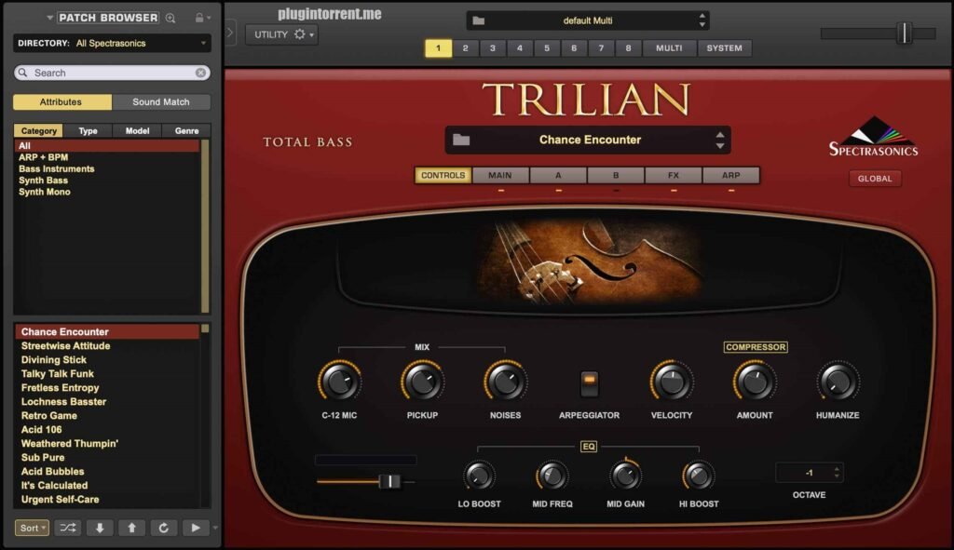Screen dimensions: 954x550
Task: Select Synth Bass category
Action: click(43, 181)
